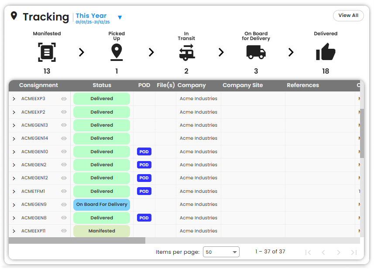Toggle eye icon for ACMEGEN9 consignment
Viewport: 374px width, 269px height.
pyautogui.click(x=64, y=205)
